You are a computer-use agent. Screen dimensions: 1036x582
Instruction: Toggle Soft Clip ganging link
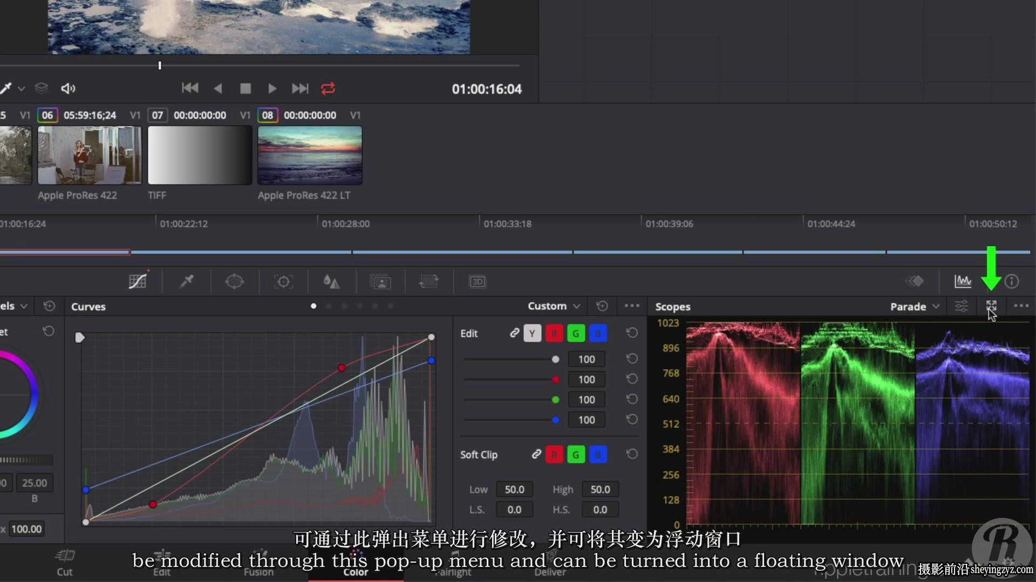536,454
